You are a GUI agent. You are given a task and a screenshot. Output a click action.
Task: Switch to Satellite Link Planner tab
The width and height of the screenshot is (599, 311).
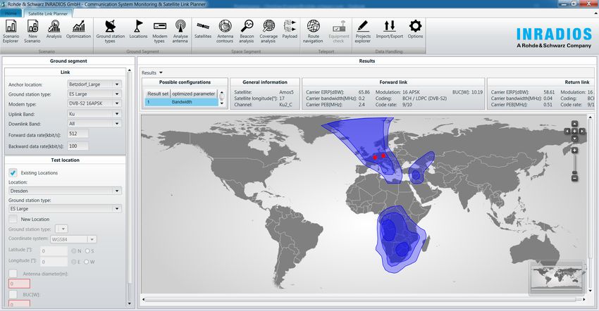[x=48, y=13]
